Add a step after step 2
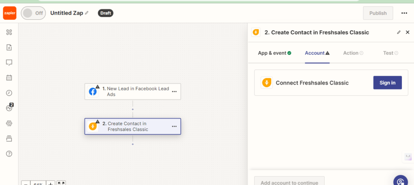 (x=133, y=144)
